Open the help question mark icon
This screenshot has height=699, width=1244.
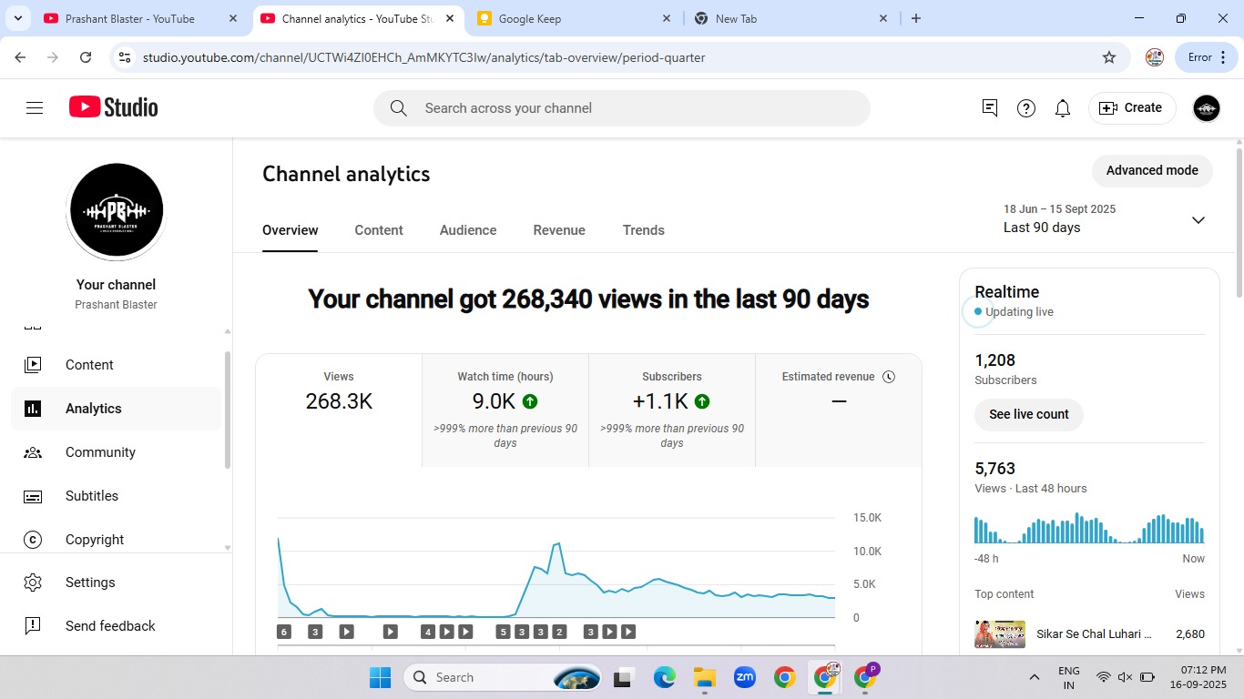[1026, 108]
